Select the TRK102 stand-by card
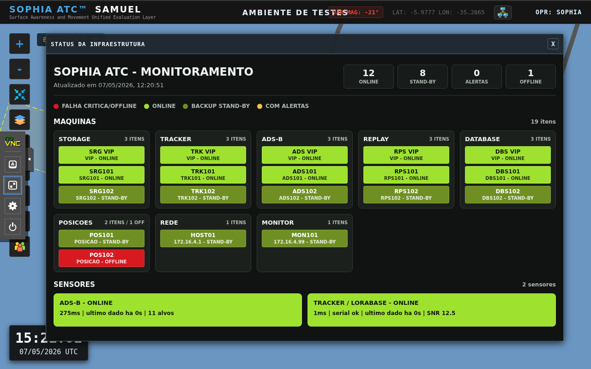This screenshot has width=591, height=369. 203,195
